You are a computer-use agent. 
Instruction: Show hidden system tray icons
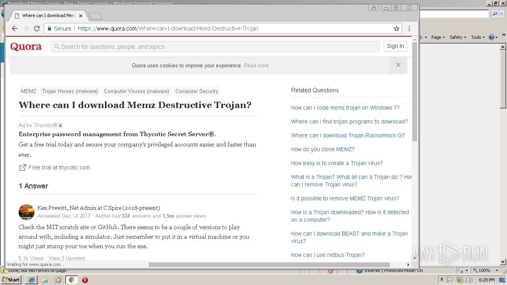(x=442, y=280)
